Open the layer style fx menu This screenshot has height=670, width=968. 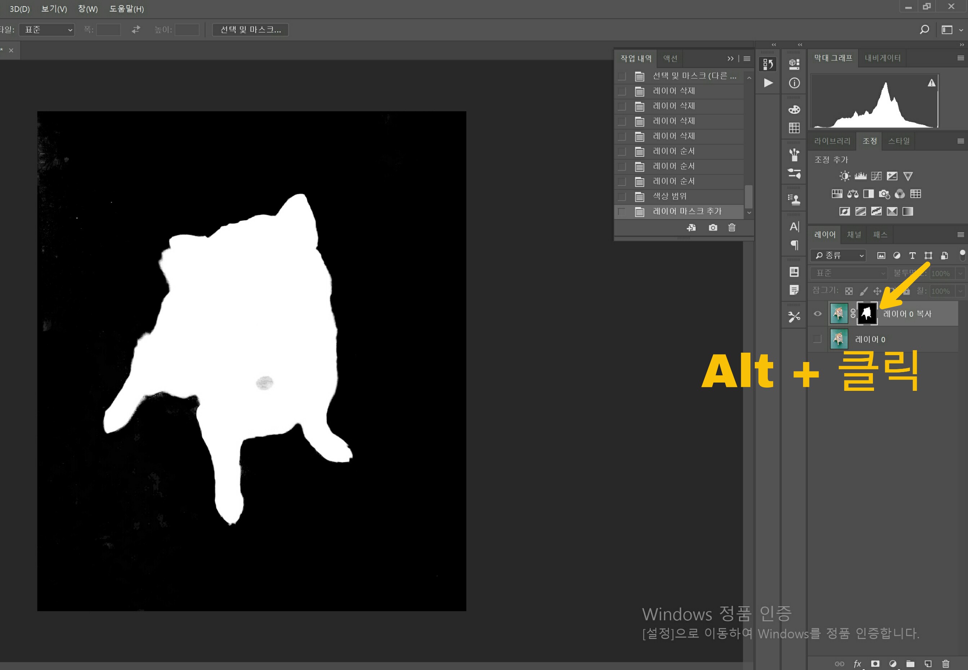click(857, 664)
